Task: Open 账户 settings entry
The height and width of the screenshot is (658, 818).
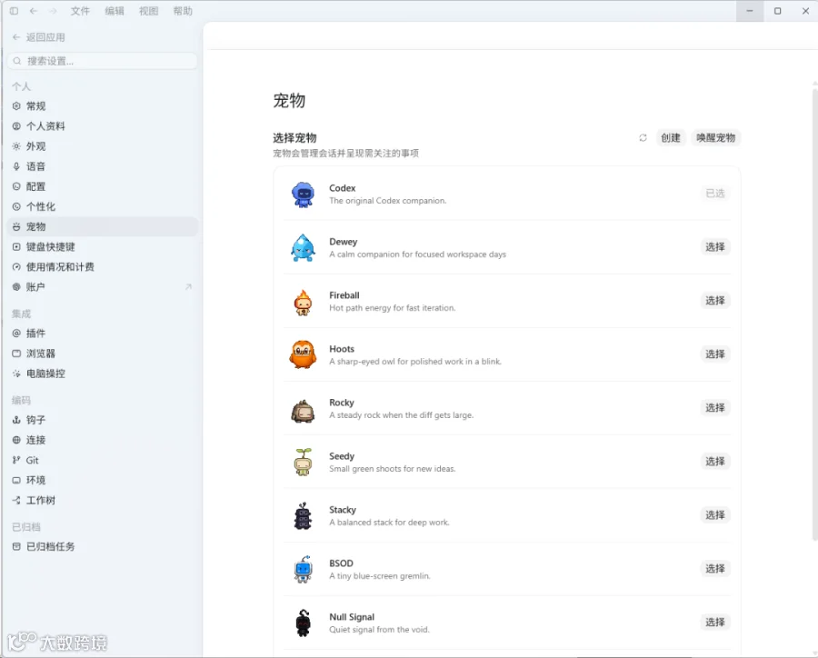Action: 102,287
